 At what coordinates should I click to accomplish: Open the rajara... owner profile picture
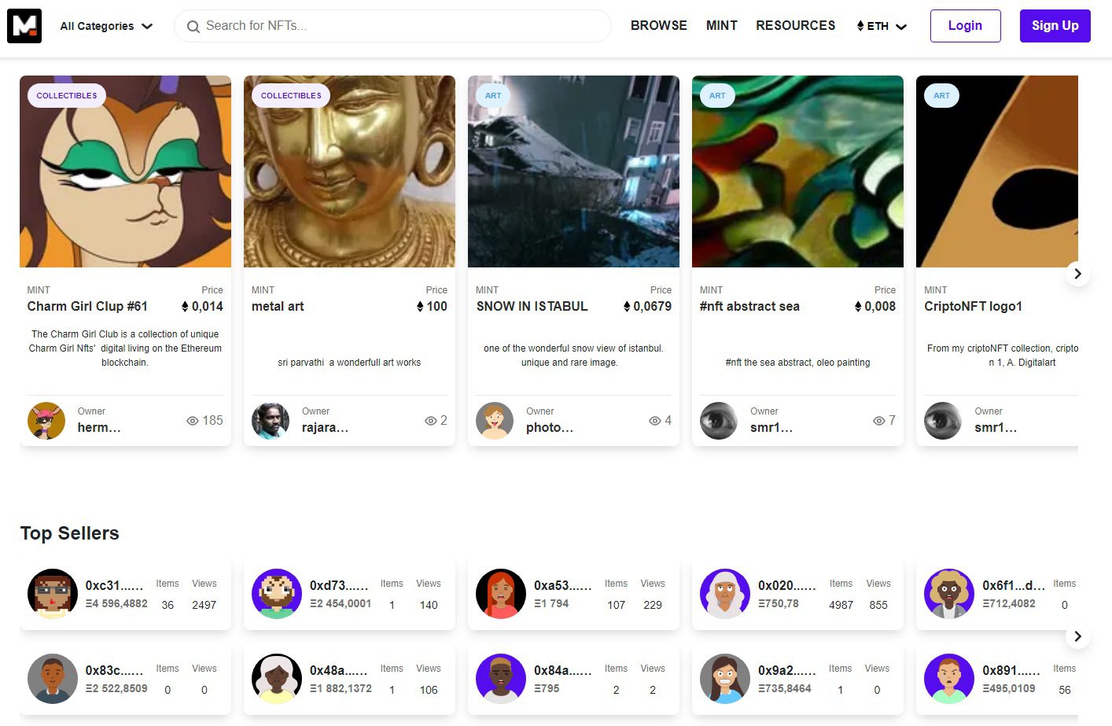click(271, 421)
